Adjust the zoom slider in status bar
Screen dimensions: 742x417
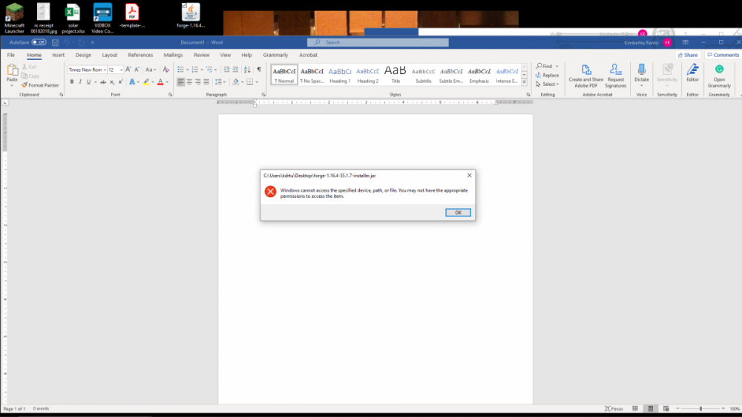700,409
